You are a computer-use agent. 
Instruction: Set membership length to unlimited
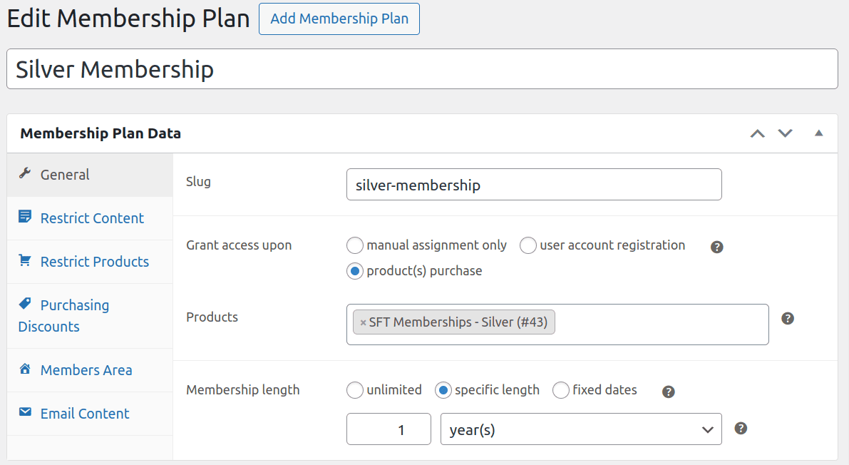click(x=355, y=390)
